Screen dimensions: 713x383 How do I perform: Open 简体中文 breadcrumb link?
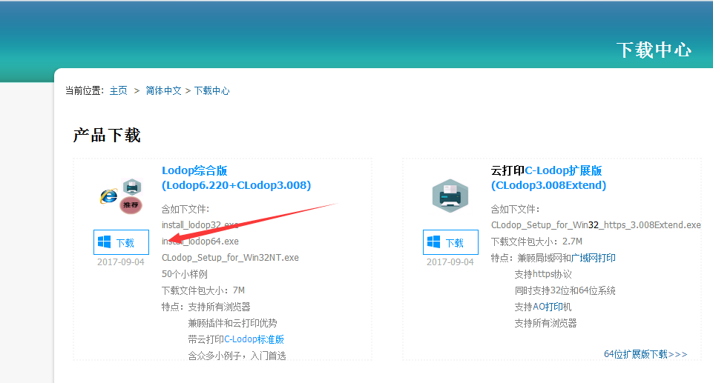coord(163,90)
